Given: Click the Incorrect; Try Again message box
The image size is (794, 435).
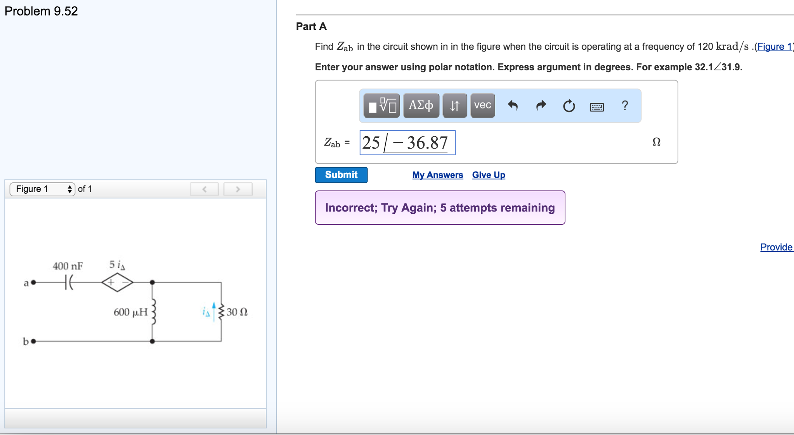Looking at the screenshot, I should [x=440, y=208].
